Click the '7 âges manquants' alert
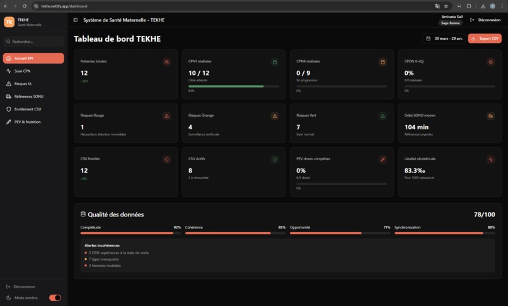This screenshot has height=306, width=508. 103,259
